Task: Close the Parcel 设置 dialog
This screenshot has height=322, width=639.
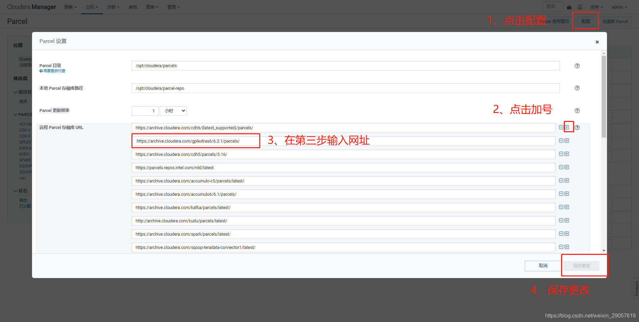Action: pyautogui.click(x=597, y=42)
